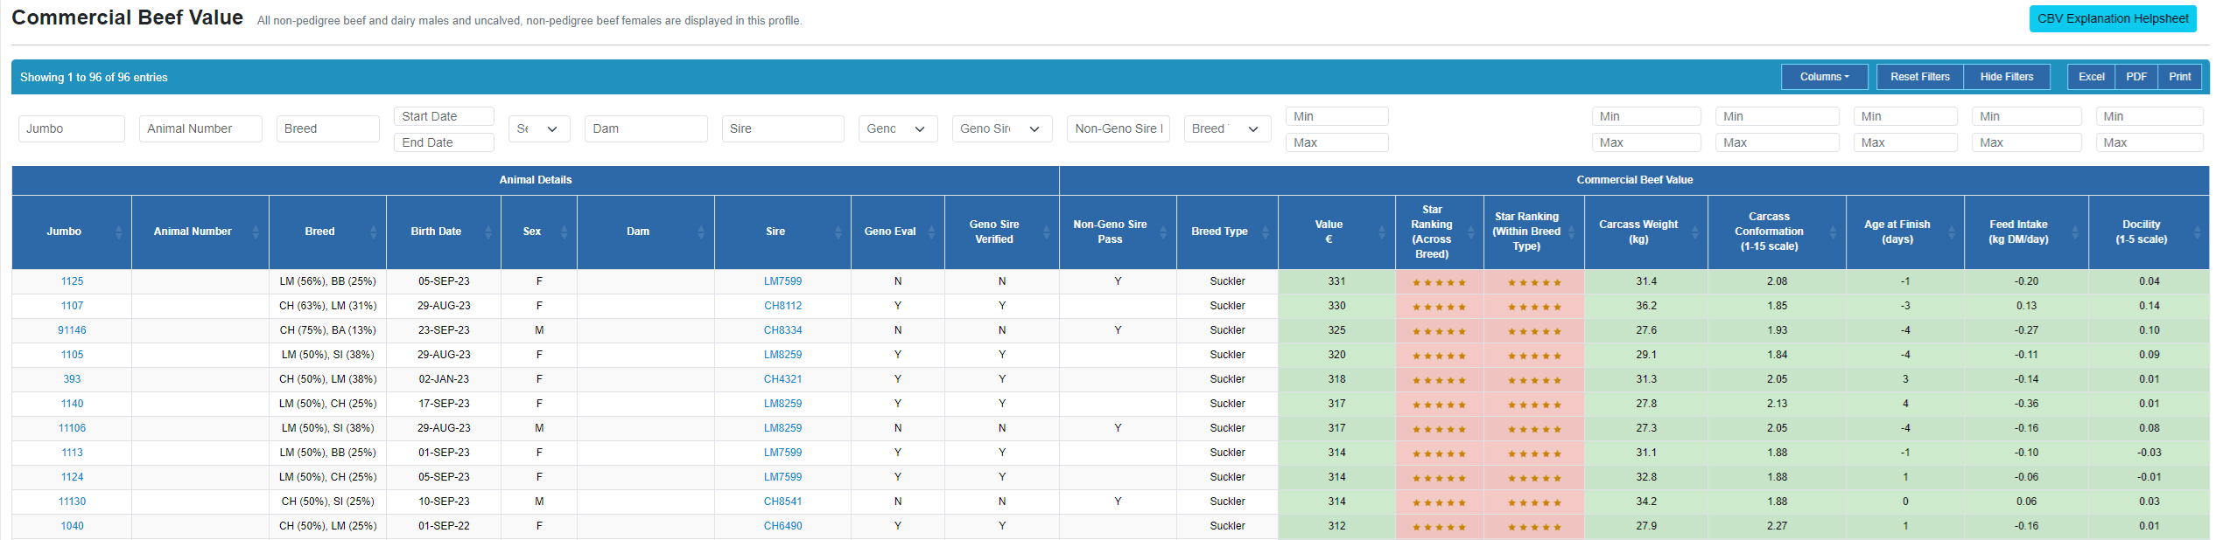
Task: Click the Age at Finish Min filter field
Action: [1905, 116]
